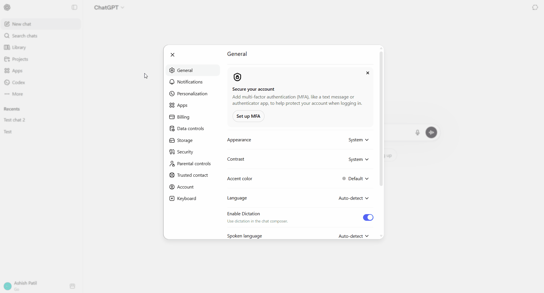Screen dimensions: 544x293
Task: Click the shield lock icon in the banner
Action: coord(237,77)
